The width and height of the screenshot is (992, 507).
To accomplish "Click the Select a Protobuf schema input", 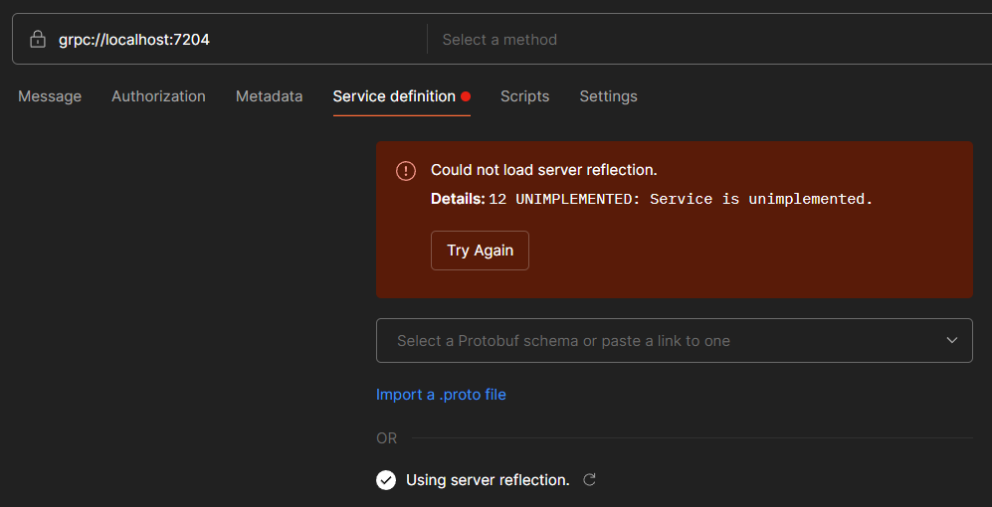I will coord(657,341).
